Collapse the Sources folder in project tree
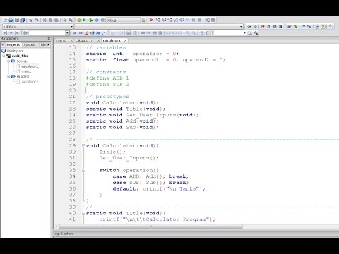 click(x=8, y=61)
